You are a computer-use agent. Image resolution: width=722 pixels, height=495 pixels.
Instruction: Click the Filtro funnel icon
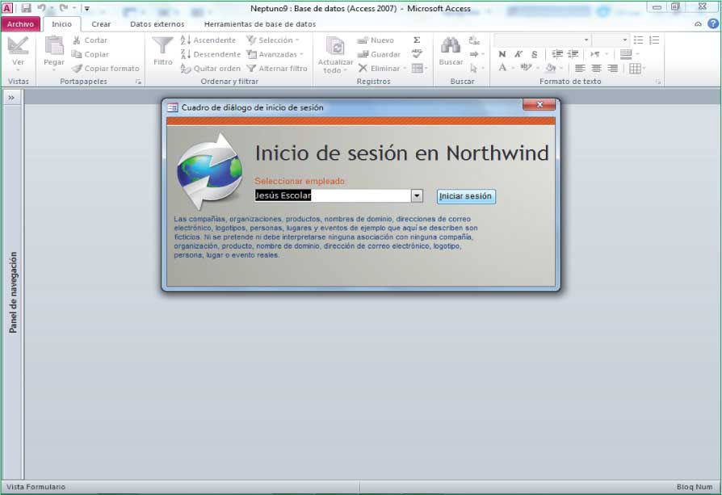tap(162, 45)
